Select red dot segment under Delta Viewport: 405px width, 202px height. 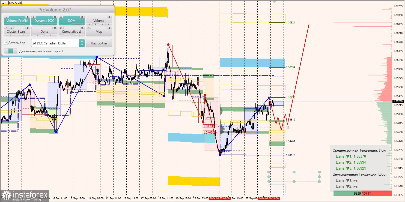click(x=51, y=35)
